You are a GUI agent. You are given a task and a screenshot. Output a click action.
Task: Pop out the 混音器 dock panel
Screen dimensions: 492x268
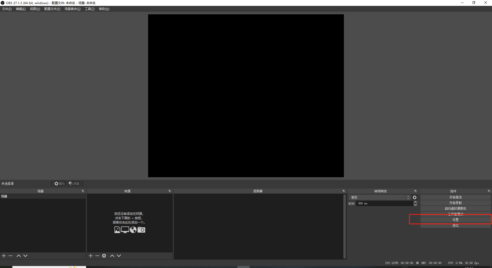click(344, 191)
